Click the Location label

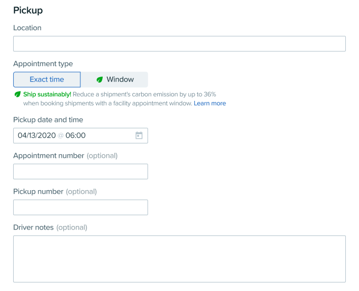pyautogui.click(x=27, y=28)
